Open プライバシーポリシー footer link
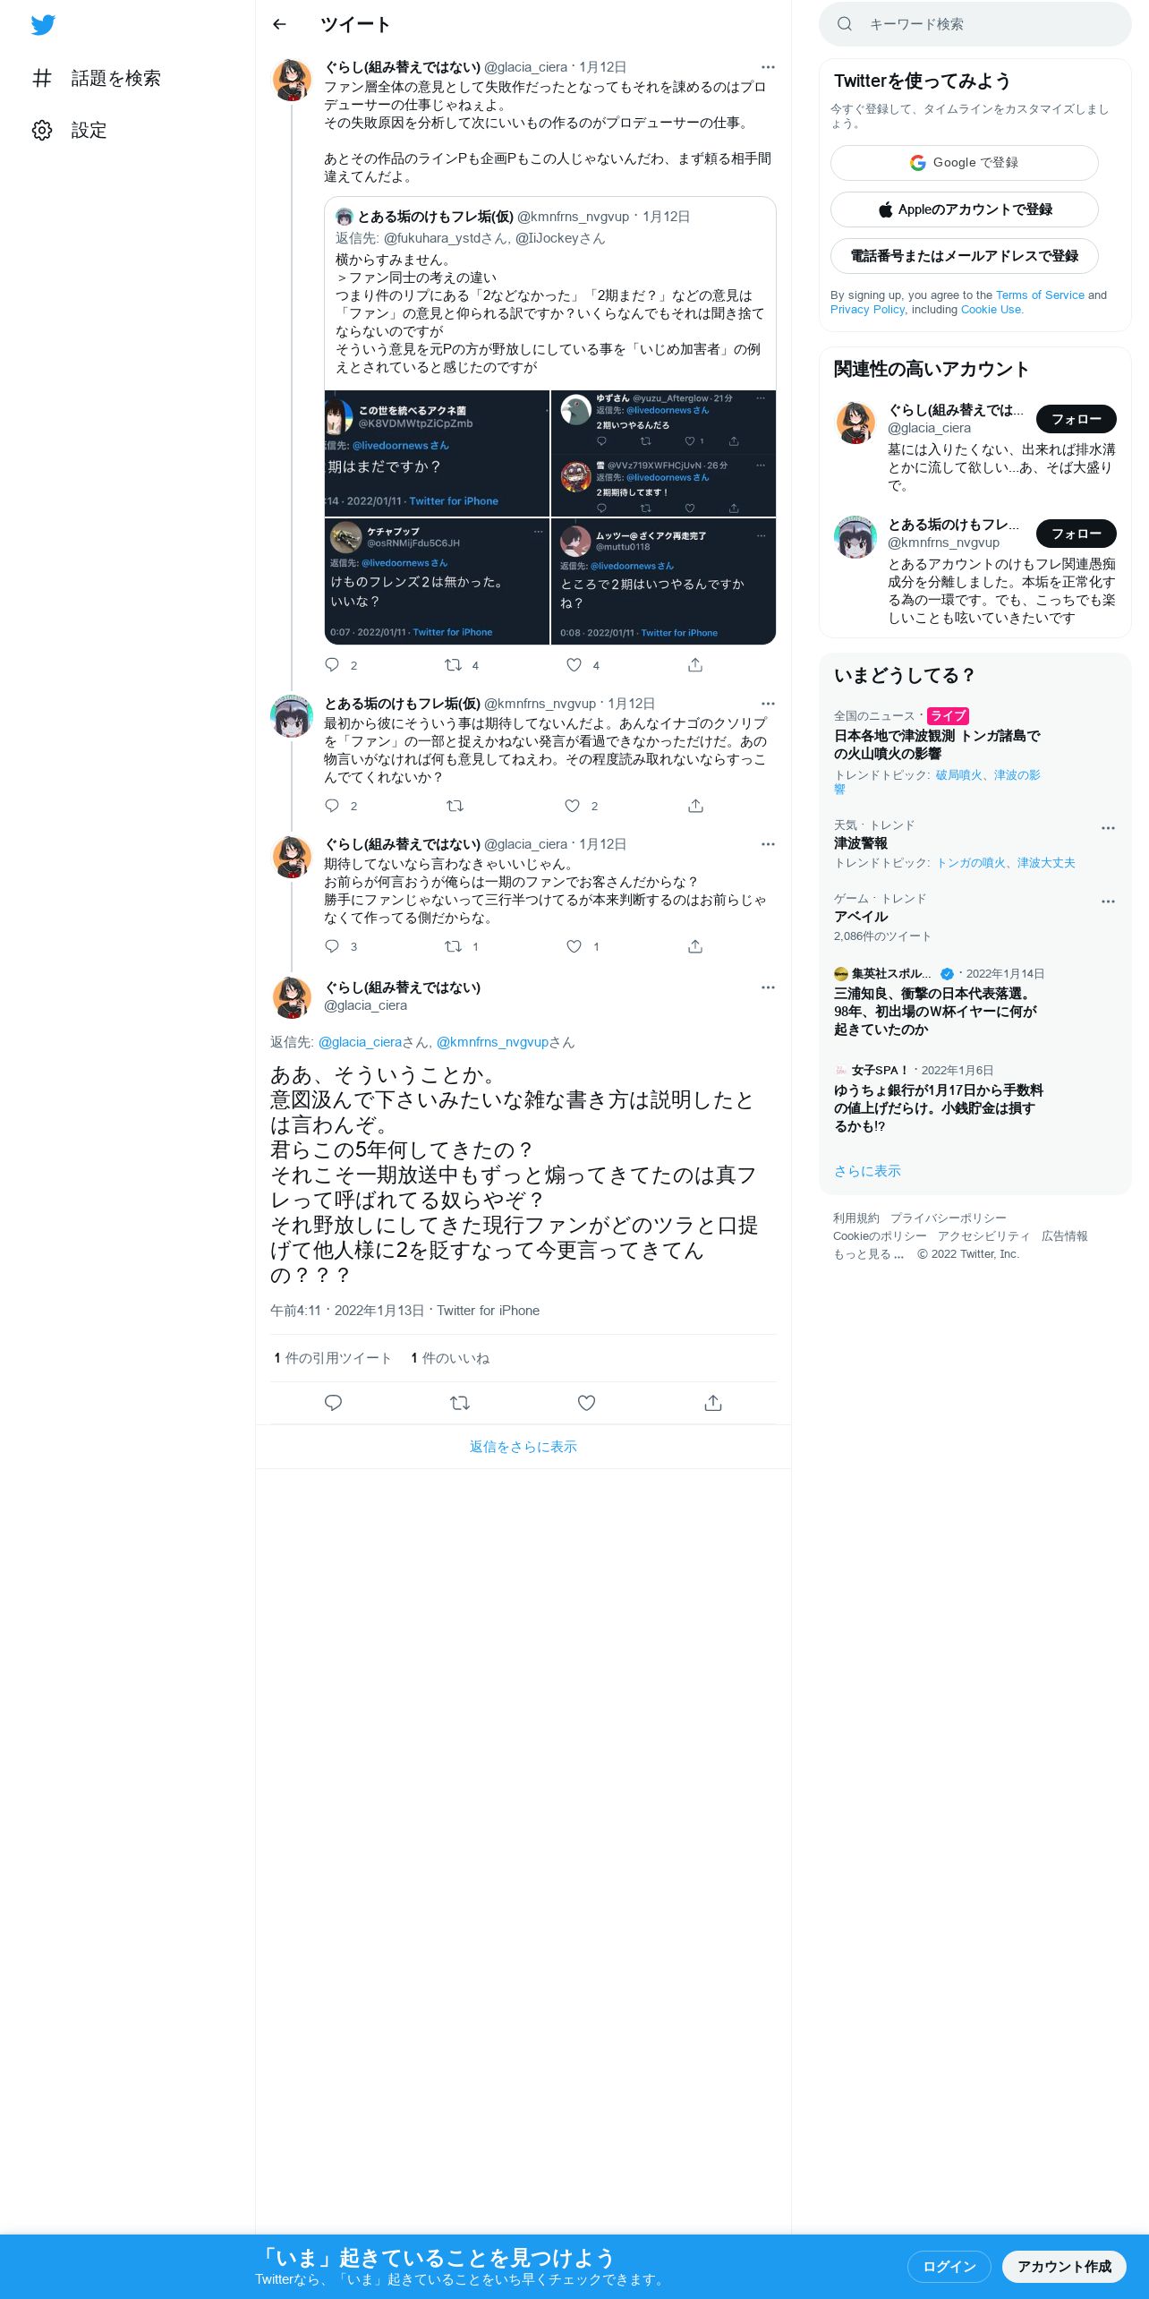The width and height of the screenshot is (1149, 2299). tap(949, 1218)
